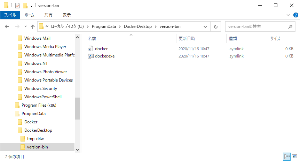The height and width of the screenshot is (161, 300).
Task: Select version-bin in the navigation tree
Action: (x=37, y=147)
